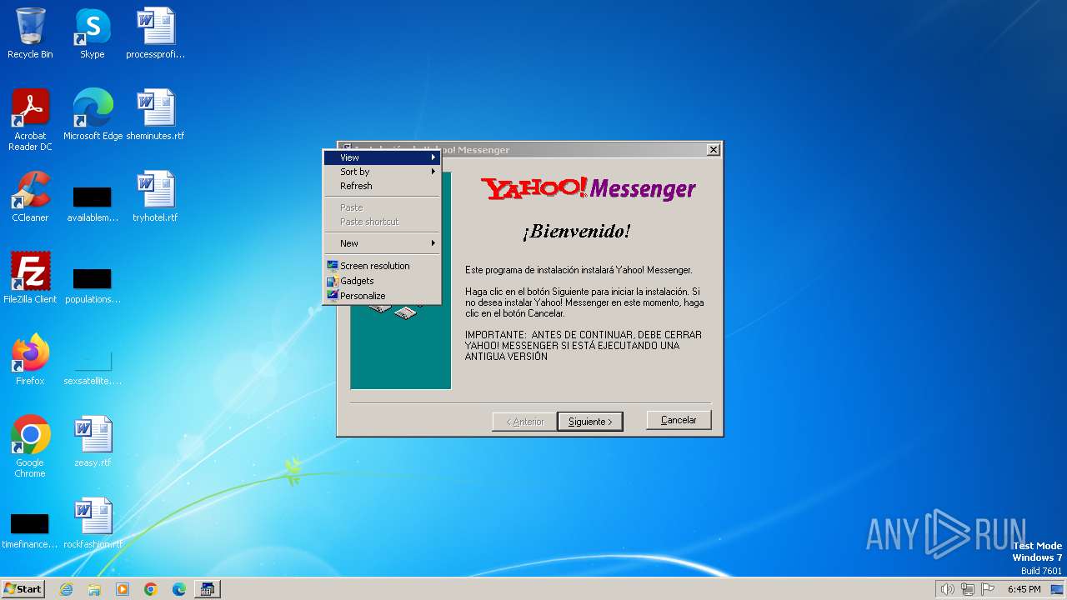Launch Skype from the desktop
The image size is (1067, 600).
(92, 33)
